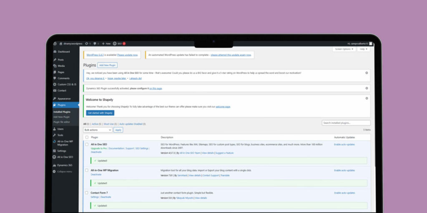427x213 pixels.
Task: Click the Nope, maybe later link
Action: click(117, 79)
